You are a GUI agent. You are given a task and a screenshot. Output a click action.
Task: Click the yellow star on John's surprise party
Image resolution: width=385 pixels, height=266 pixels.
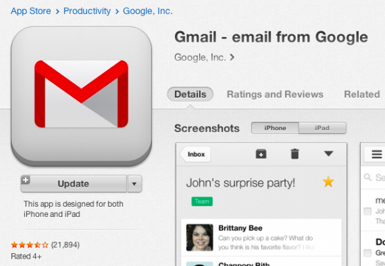pyautogui.click(x=328, y=182)
